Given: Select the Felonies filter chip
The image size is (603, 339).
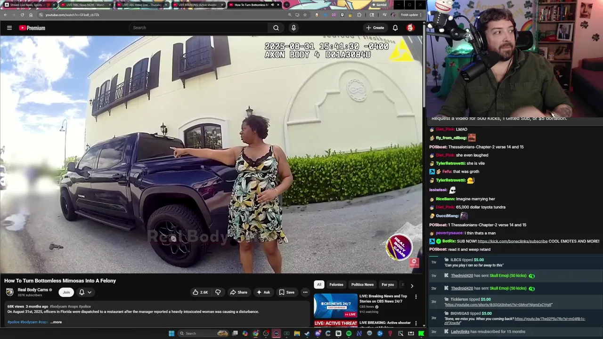Looking at the screenshot, I should [336, 284].
